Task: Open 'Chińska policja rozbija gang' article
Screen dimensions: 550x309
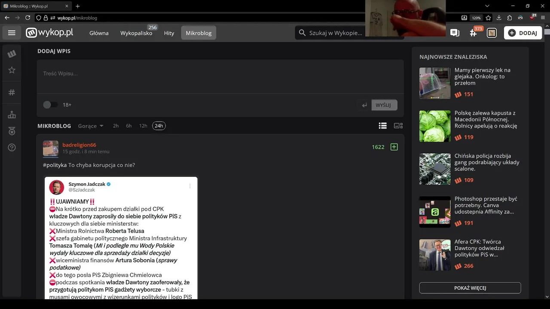Action: click(487, 162)
